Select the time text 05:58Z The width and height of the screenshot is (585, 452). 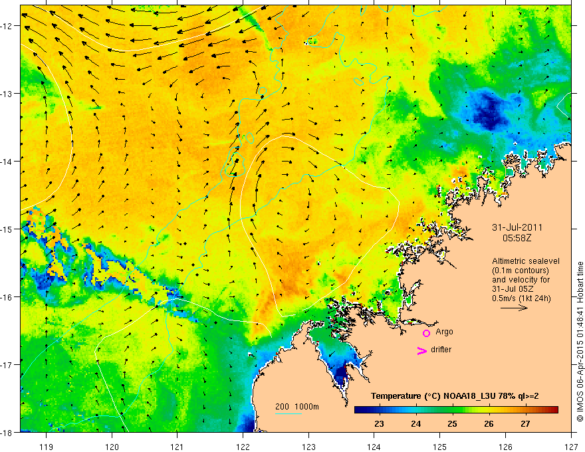coord(517,238)
